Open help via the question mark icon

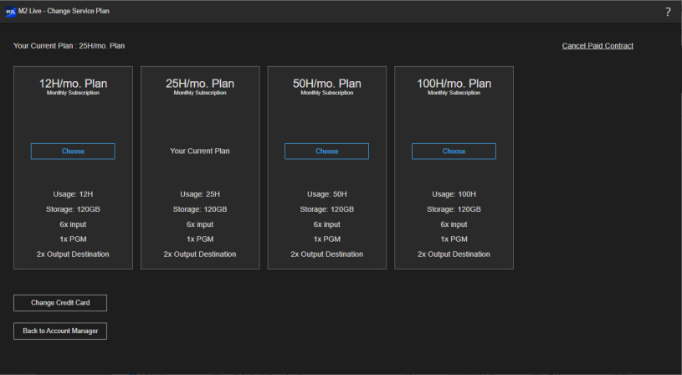(x=668, y=13)
